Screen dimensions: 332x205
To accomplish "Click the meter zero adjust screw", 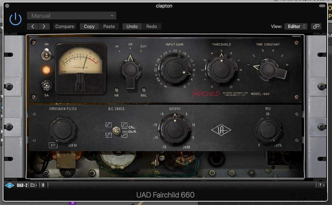I will click(x=80, y=87).
